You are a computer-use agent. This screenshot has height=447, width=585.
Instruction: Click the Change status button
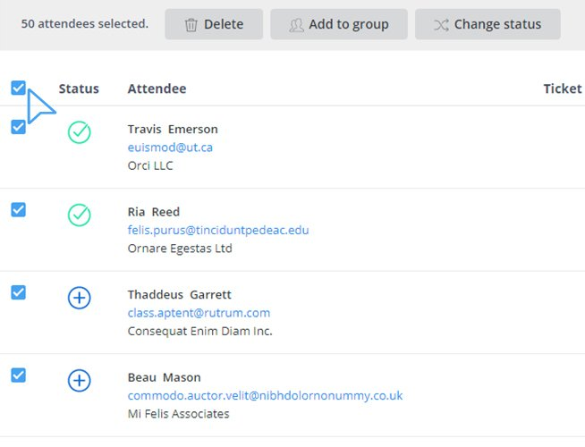pos(487,24)
